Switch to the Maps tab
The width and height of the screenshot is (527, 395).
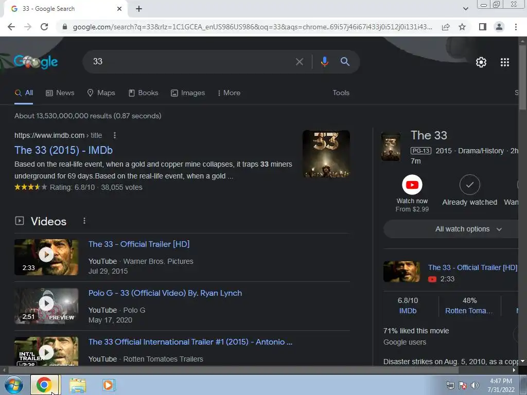point(101,93)
